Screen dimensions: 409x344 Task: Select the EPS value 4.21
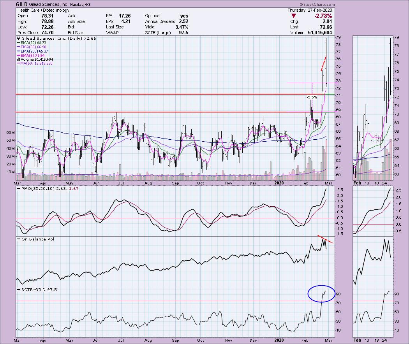pyautogui.click(x=126, y=21)
